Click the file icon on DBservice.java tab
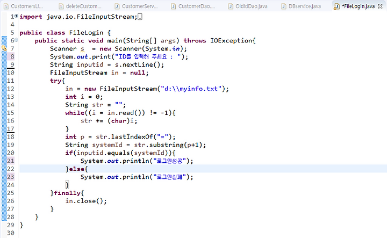Image resolution: width=387 pixels, height=238 pixels. click(284, 6)
